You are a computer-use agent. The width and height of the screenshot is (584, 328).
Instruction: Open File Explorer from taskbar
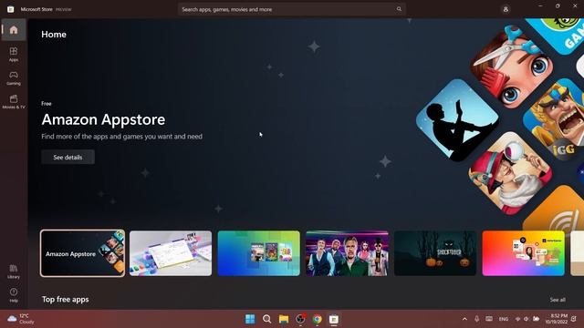pyautogui.click(x=284, y=319)
